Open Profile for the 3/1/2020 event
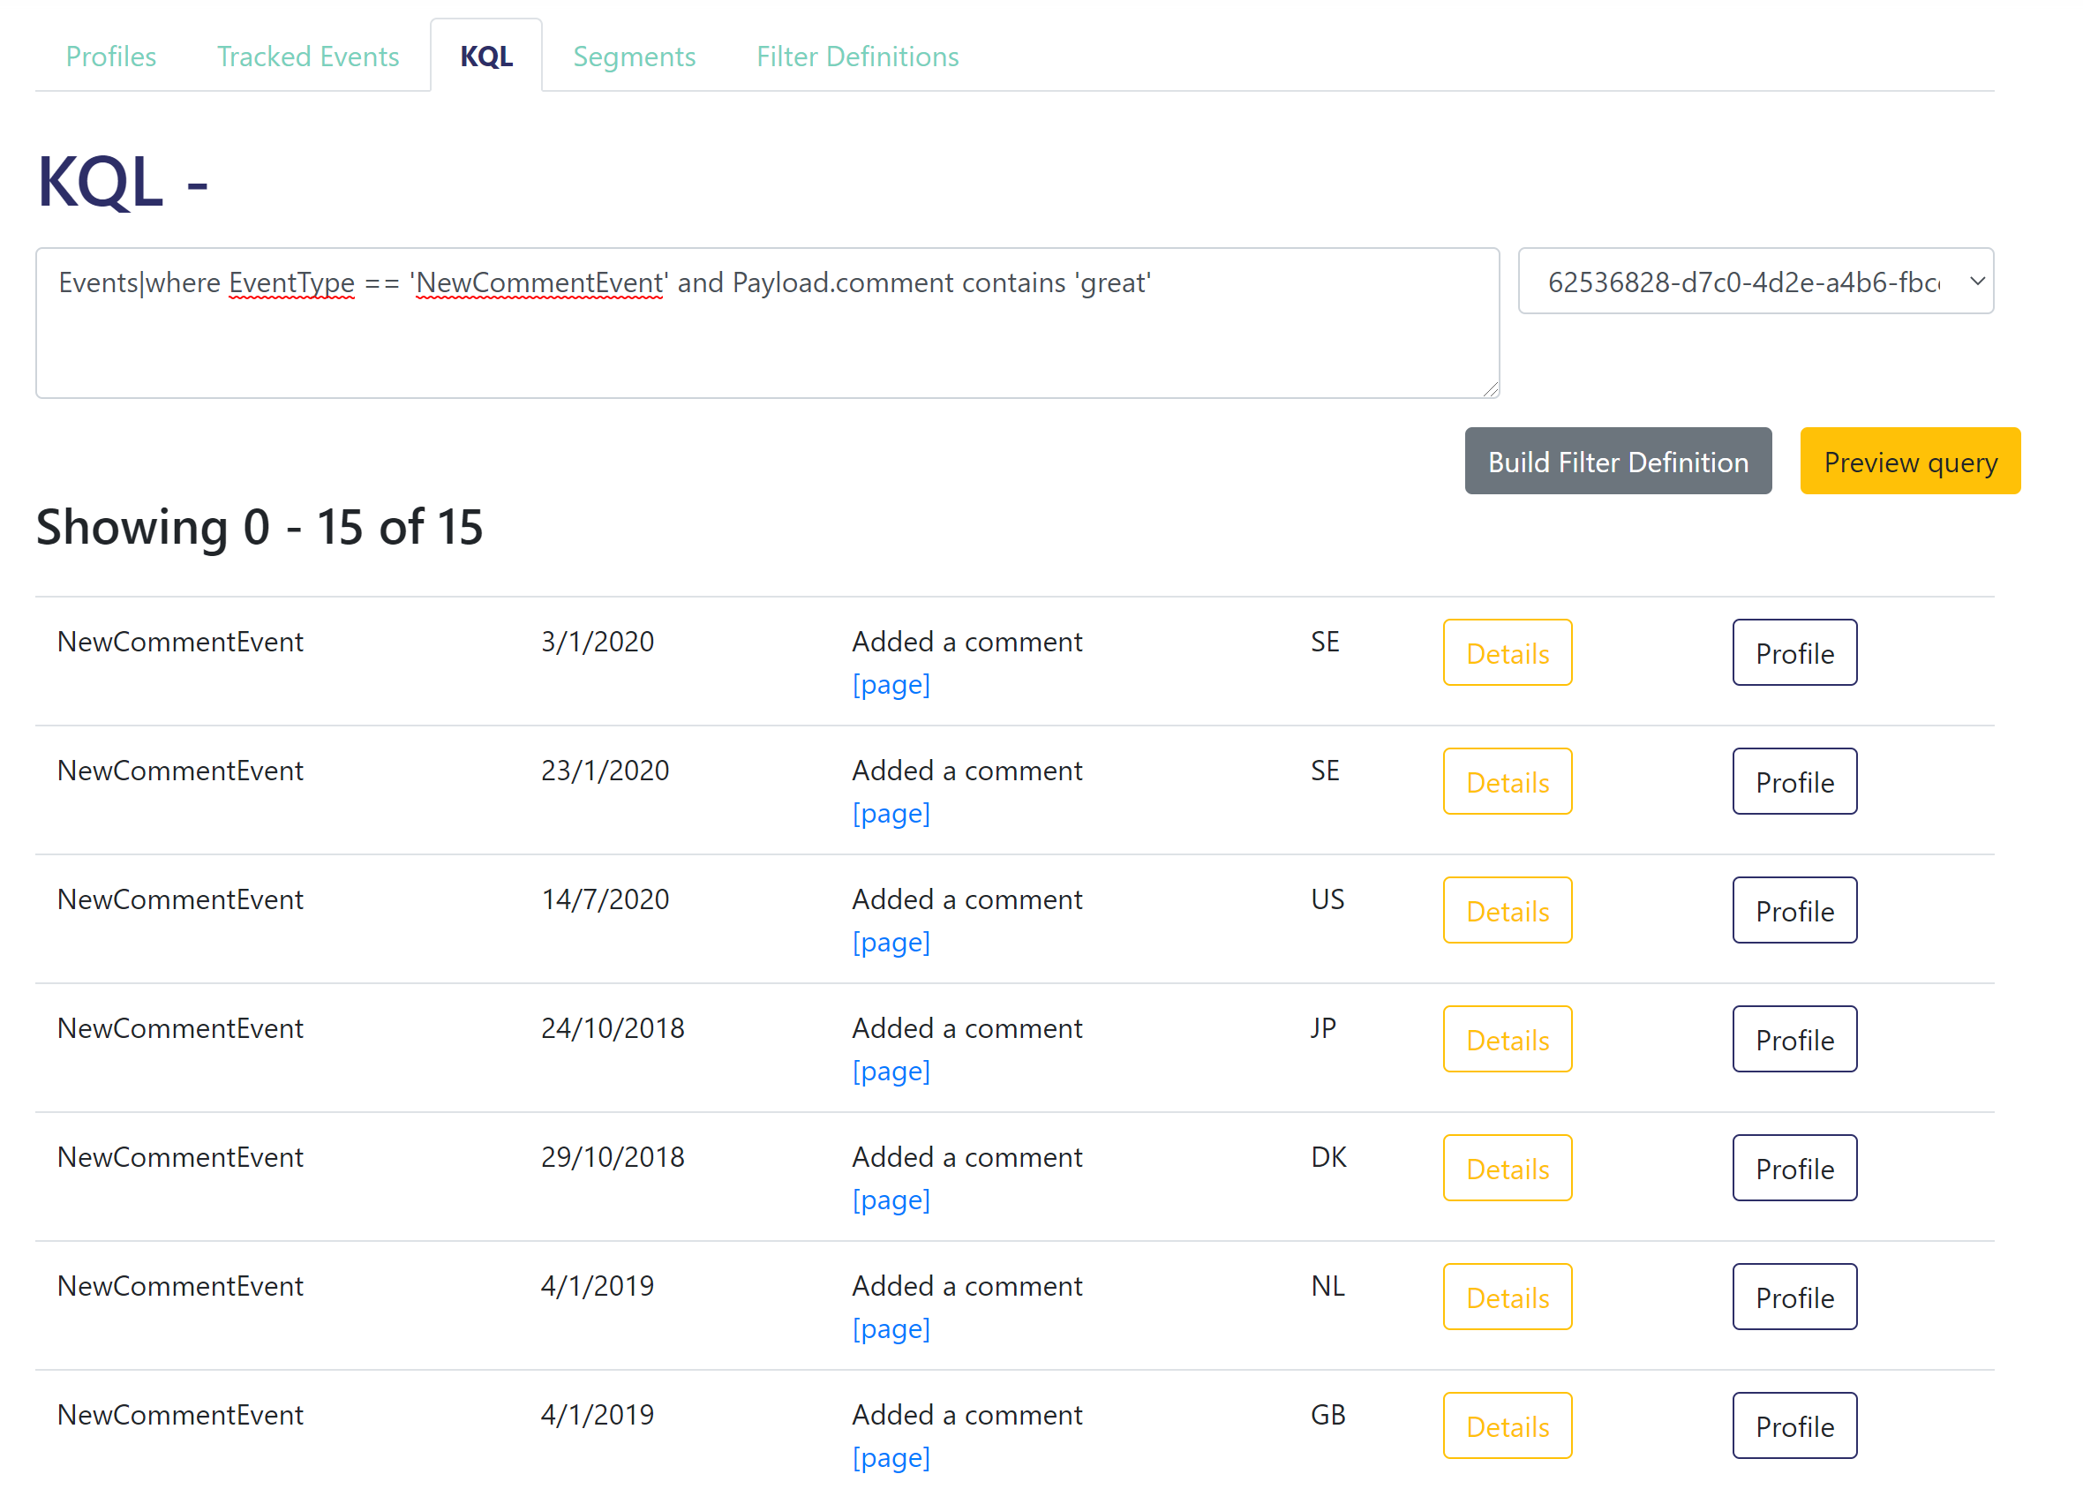 (1794, 653)
